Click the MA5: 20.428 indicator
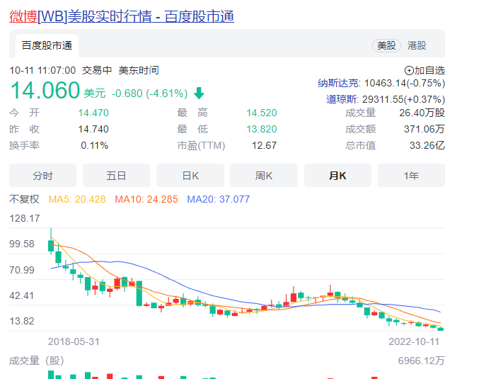Image resolution: width=491 pixels, height=379 pixels. [77, 199]
